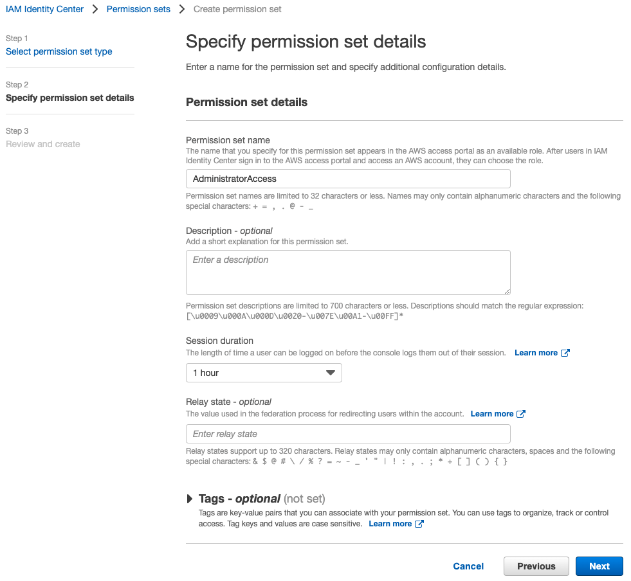This screenshot has width=631, height=581.
Task: Return to Select permission set type step
Action: 59,51
